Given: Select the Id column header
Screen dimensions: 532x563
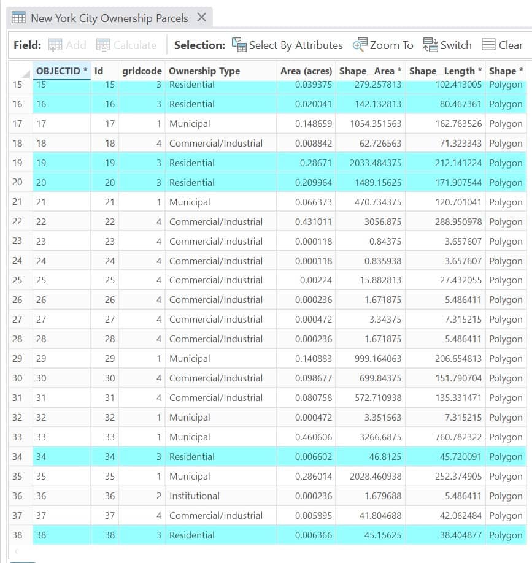Looking at the screenshot, I should (x=104, y=71).
